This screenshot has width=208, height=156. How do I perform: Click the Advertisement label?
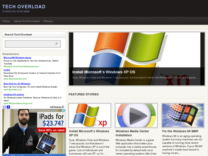11,54
